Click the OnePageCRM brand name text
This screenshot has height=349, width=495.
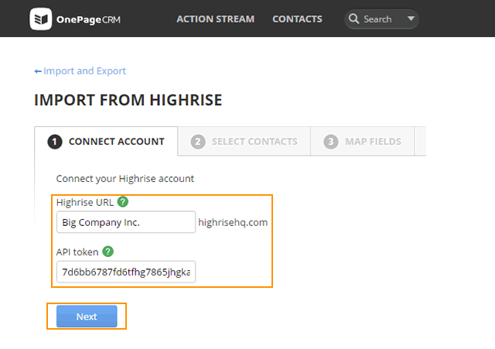coord(88,19)
